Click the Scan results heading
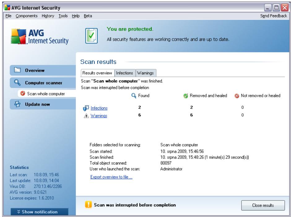The width and height of the screenshot is (291, 217). coord(98,62)
